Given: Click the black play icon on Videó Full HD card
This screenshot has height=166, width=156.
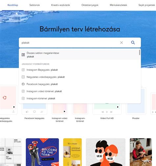Looking at the screenshot, I should (118, 107).
